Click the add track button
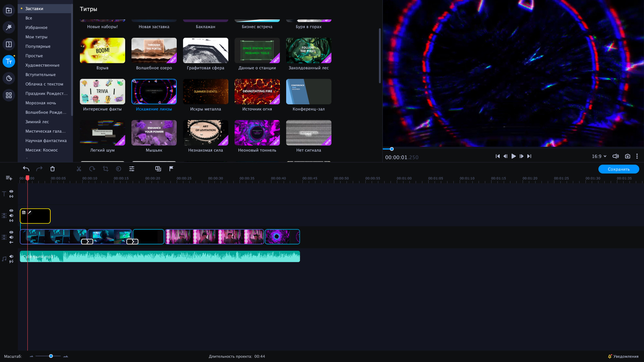Viewport: 644px width, 362px height. click(9, 178)
